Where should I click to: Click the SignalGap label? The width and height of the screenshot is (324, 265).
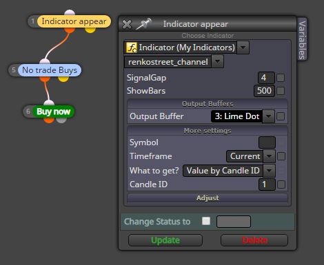tap(146, 78)
